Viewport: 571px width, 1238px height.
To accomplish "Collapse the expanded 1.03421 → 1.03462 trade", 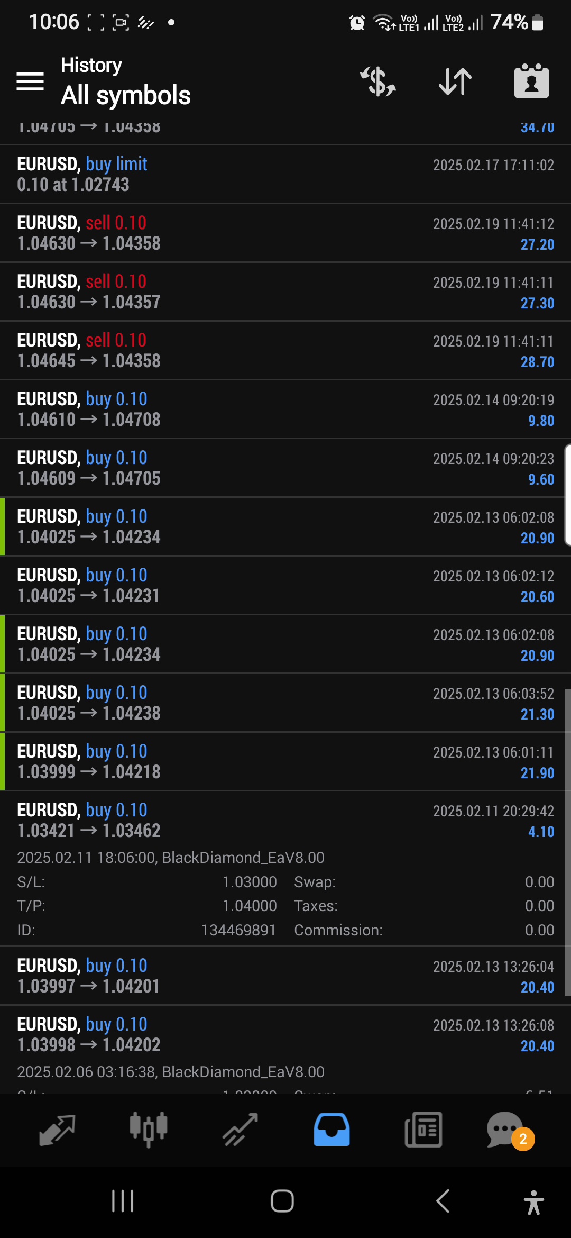I will pyautogui.click(x=285, y=820).
